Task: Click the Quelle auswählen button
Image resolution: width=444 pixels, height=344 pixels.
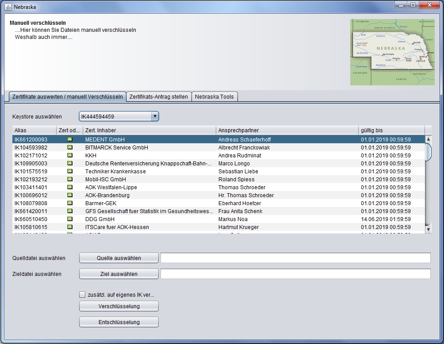Action: click(119, 258)
